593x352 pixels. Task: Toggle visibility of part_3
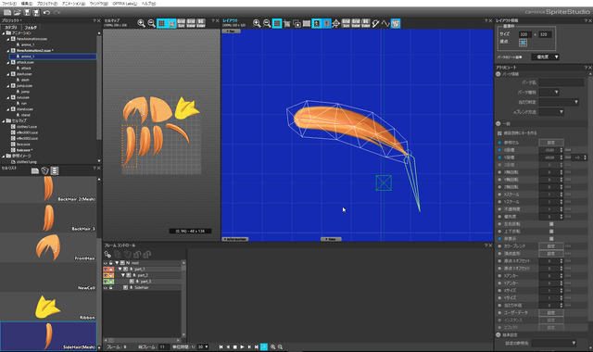pyautogui.click(x=106, y=282)
